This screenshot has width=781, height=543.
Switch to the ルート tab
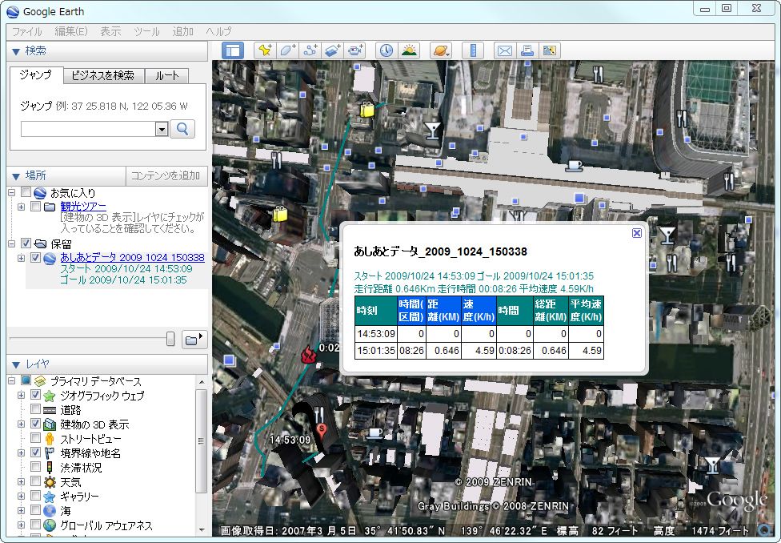[166, 77]
